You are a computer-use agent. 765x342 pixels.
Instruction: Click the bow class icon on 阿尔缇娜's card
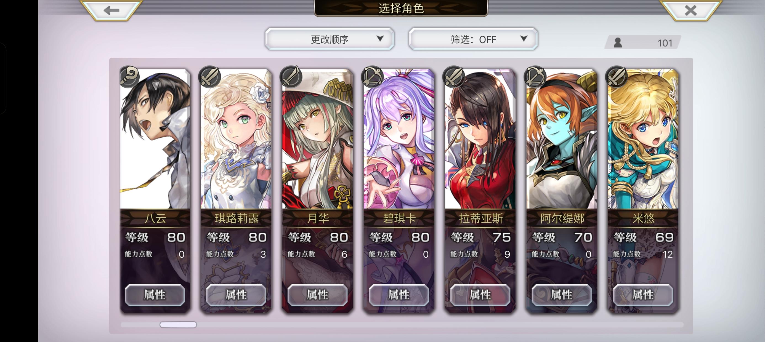click(535, 77)
